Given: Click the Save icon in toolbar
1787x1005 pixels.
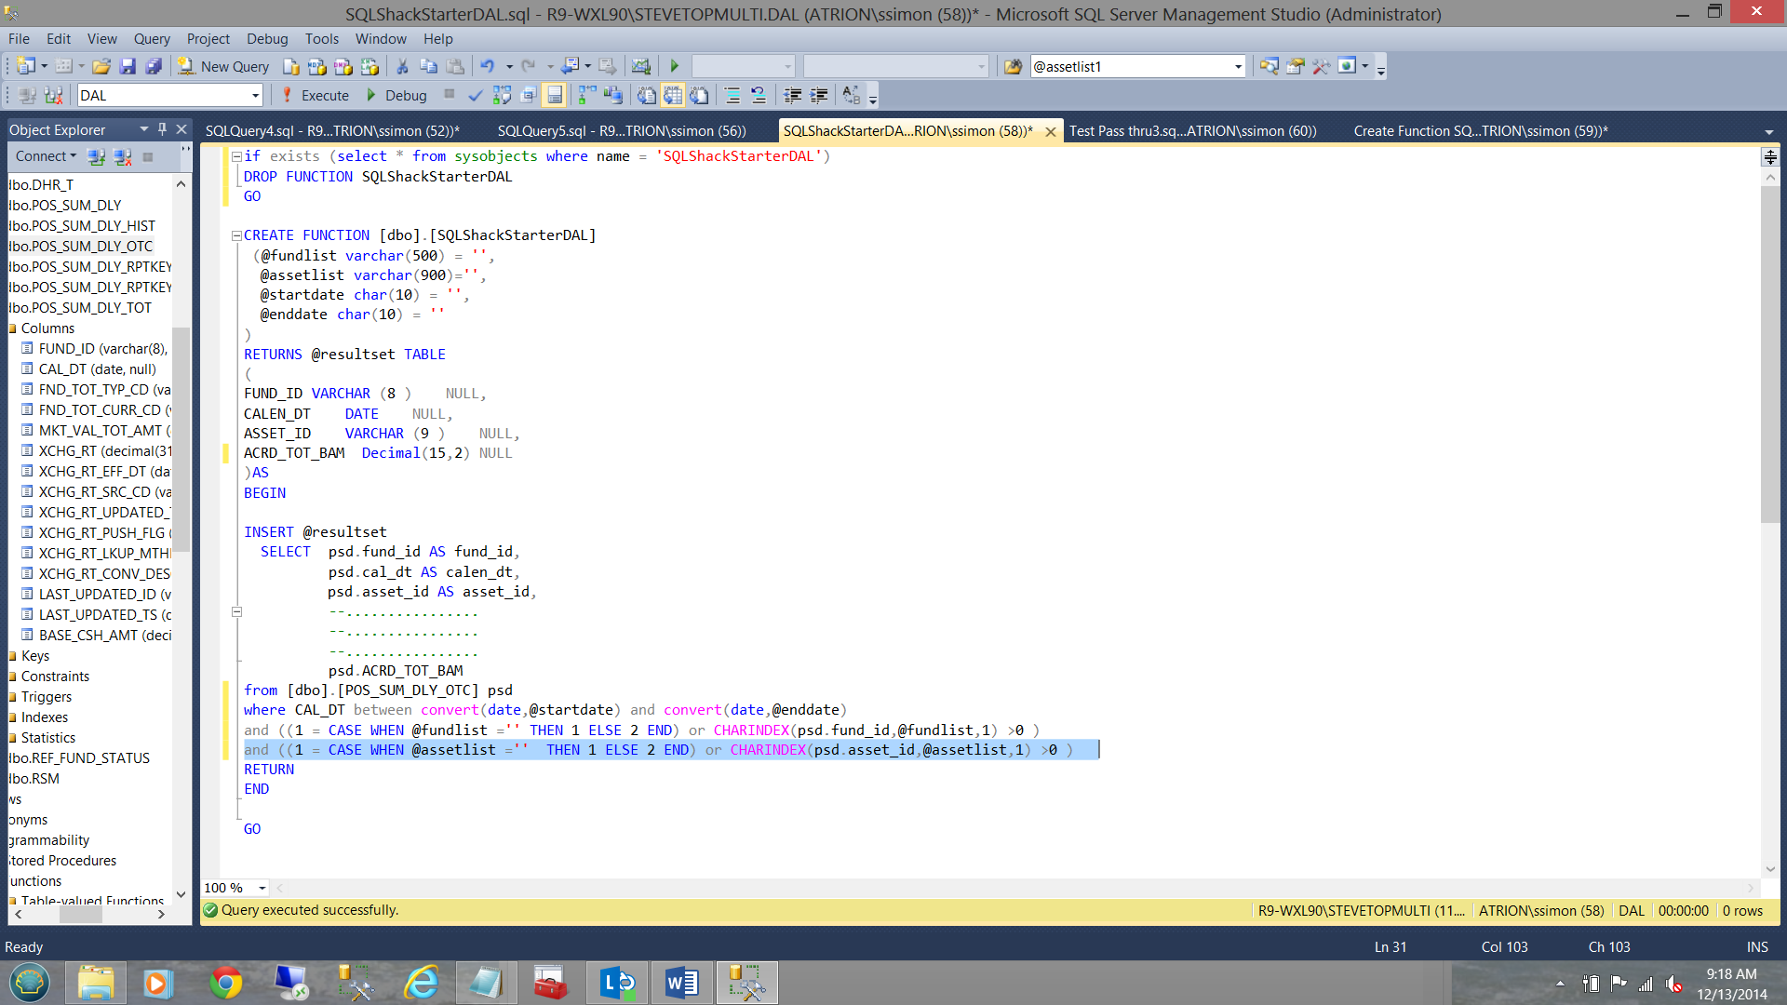Looking at the screenshot, I should (x=128, y=66).
